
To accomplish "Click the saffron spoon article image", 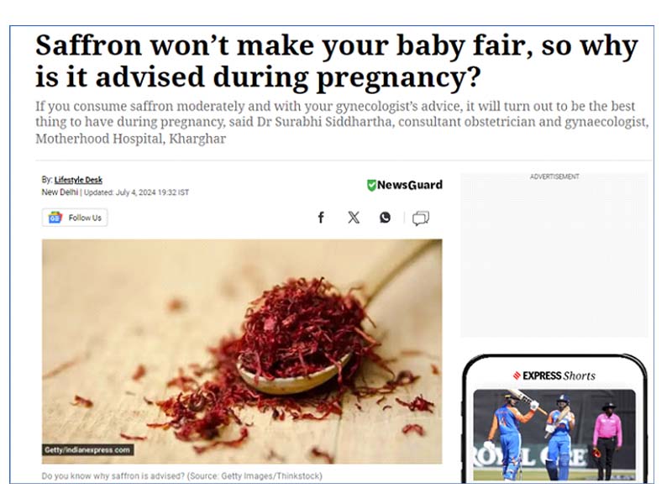I will 242,351.
